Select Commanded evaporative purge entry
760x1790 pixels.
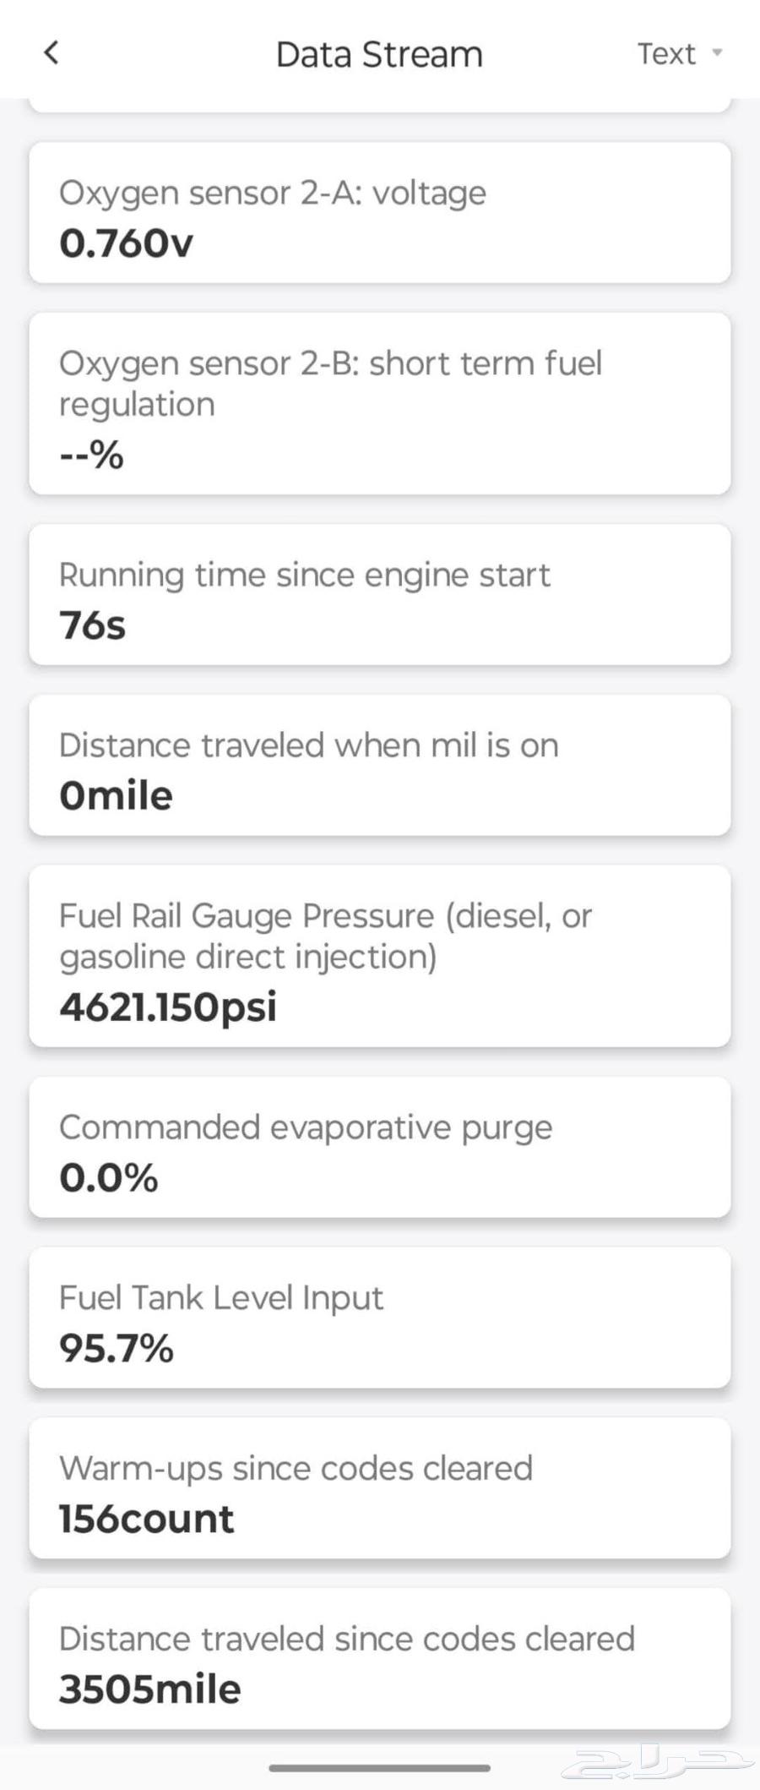pos(379,1148)
